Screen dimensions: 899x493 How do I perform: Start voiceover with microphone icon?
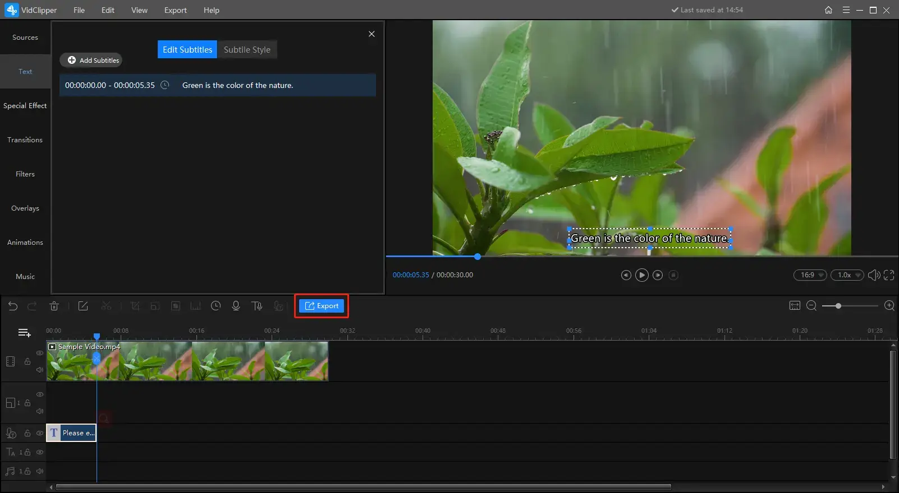coord(236,306)
